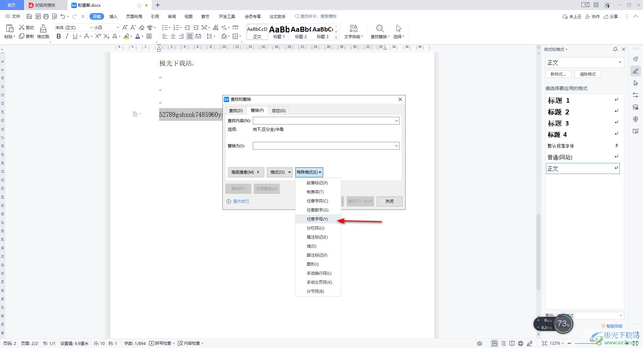Toggle page view mode in status bar
Screen dimensions: 643x348
coord(494,343)
